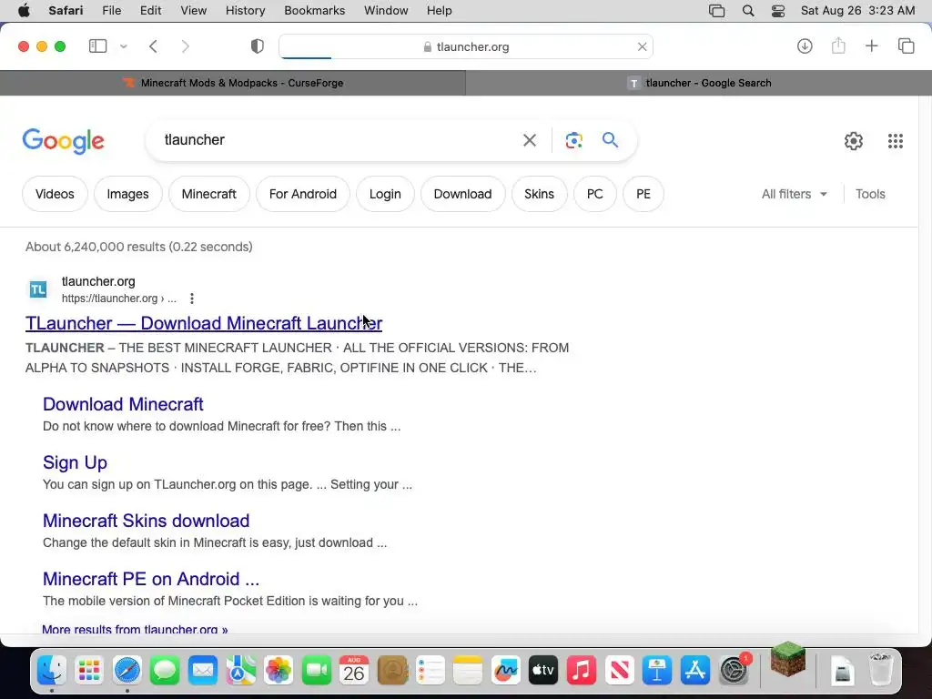Select the Login filter chip
The width and height of the screenshot is (932, 699).
[385, 194]
